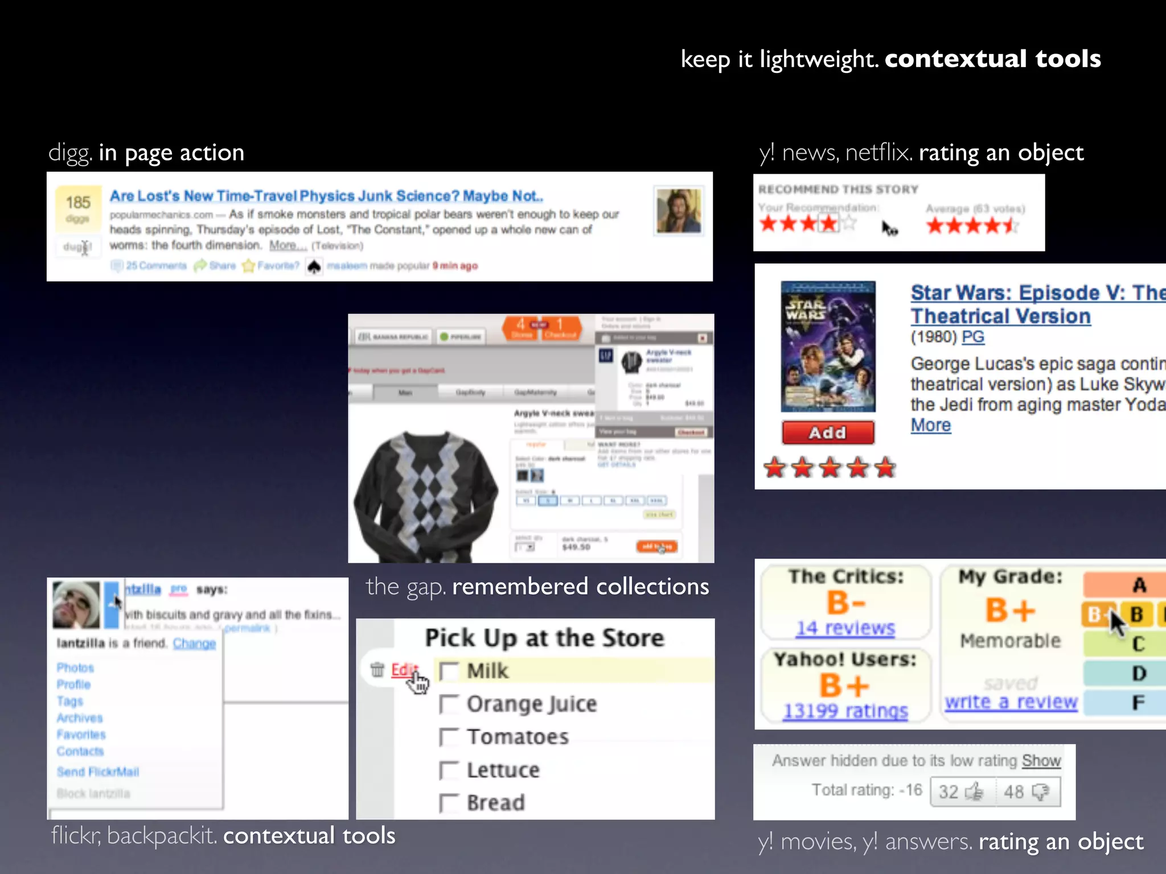1166x874 pixels.
Task: Open Archives in the flickr contact menu
Action: [80, 718]
